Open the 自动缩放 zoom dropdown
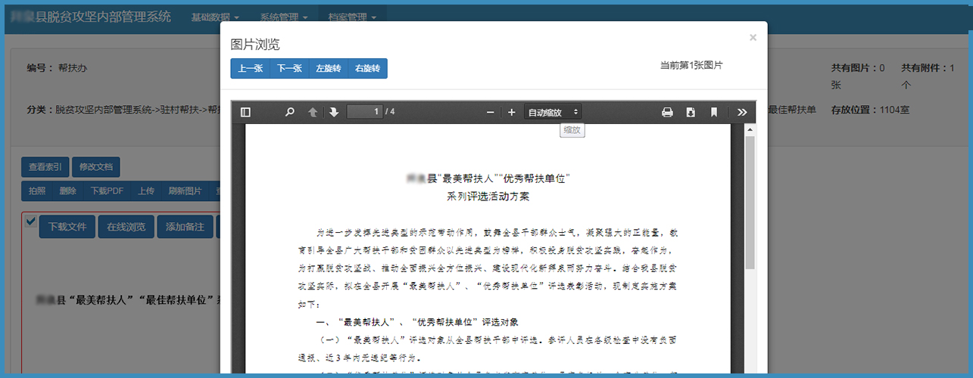973x378 pixels. click(553, 112)
